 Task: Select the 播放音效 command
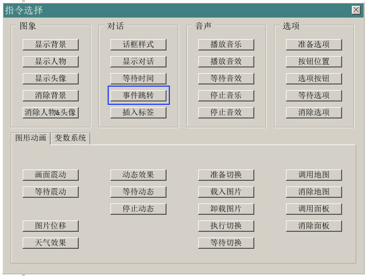pyautogui.click(x=226, y=61)
